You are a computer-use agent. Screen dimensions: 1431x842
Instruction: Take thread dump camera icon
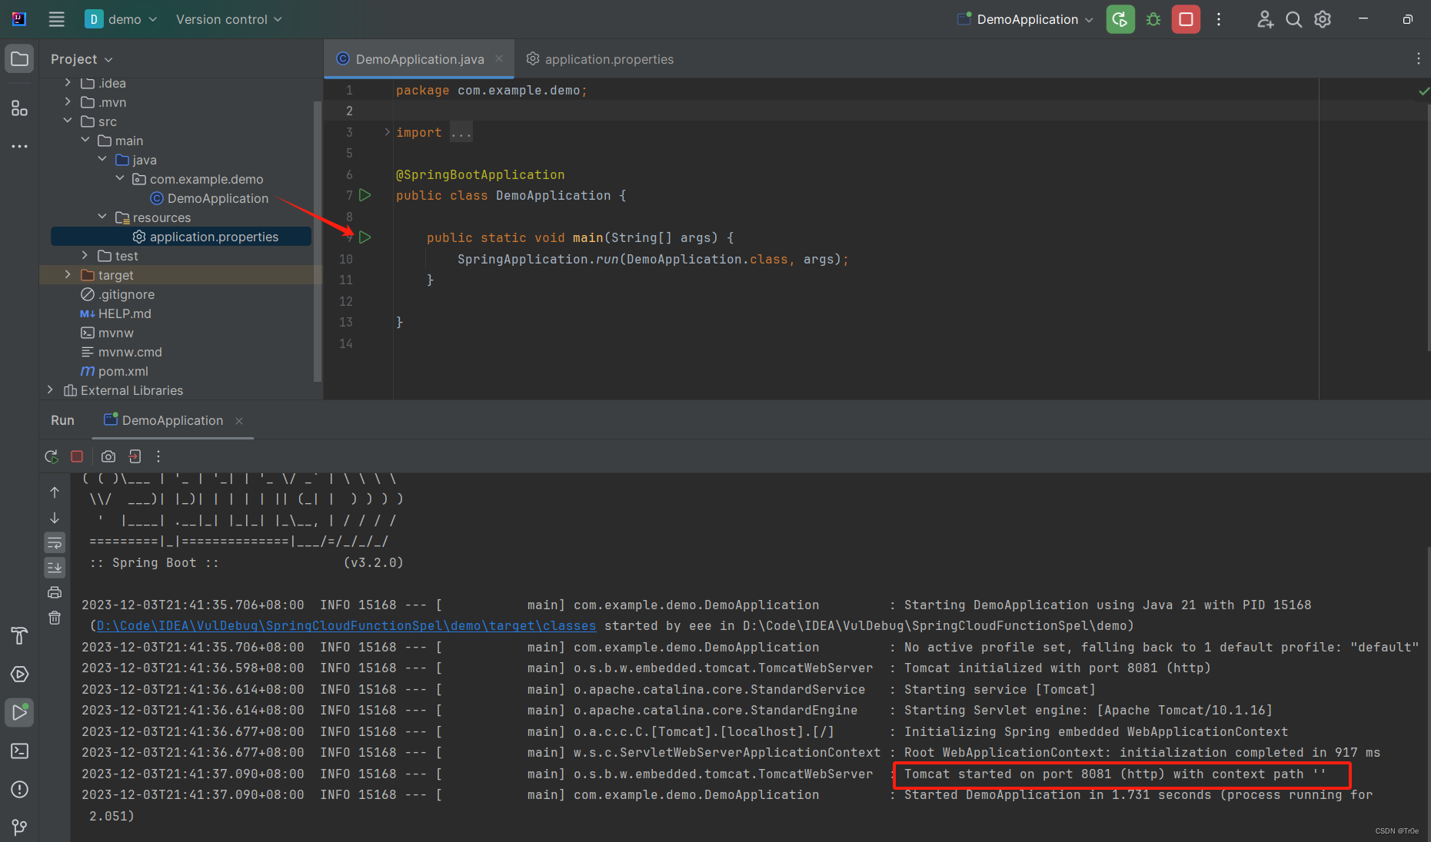pyautogui.click(x=108, y=456)
